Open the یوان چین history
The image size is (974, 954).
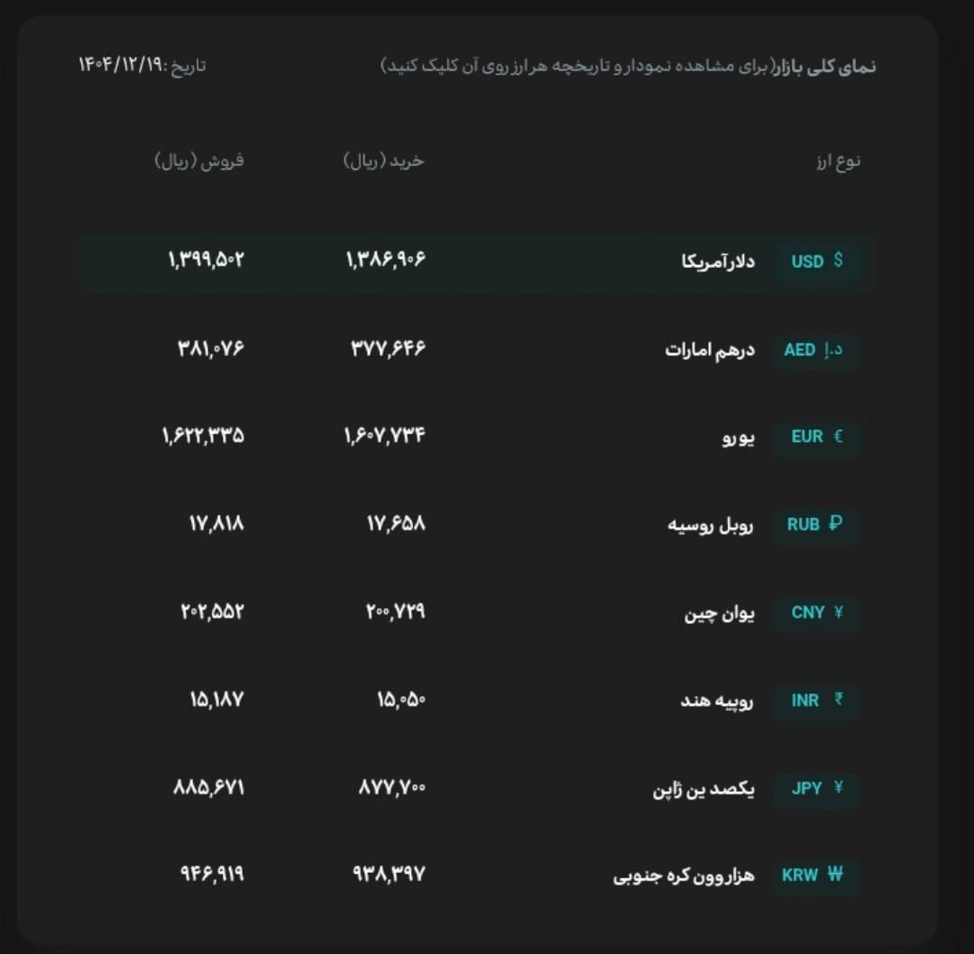point(719,612)
